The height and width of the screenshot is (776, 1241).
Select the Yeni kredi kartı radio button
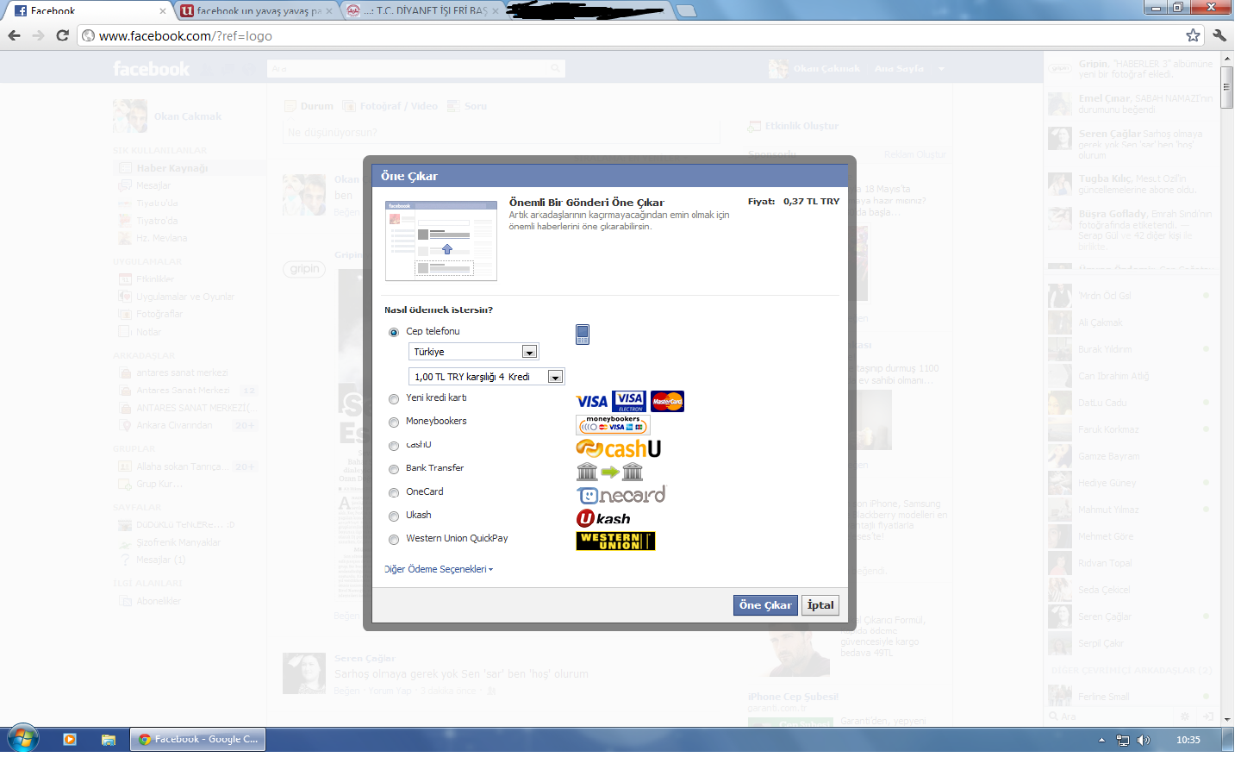pos(394,398)
